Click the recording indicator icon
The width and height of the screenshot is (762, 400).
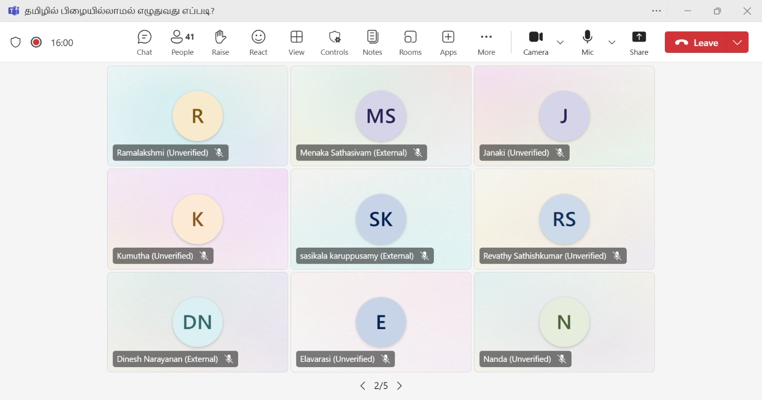[36, 42]
